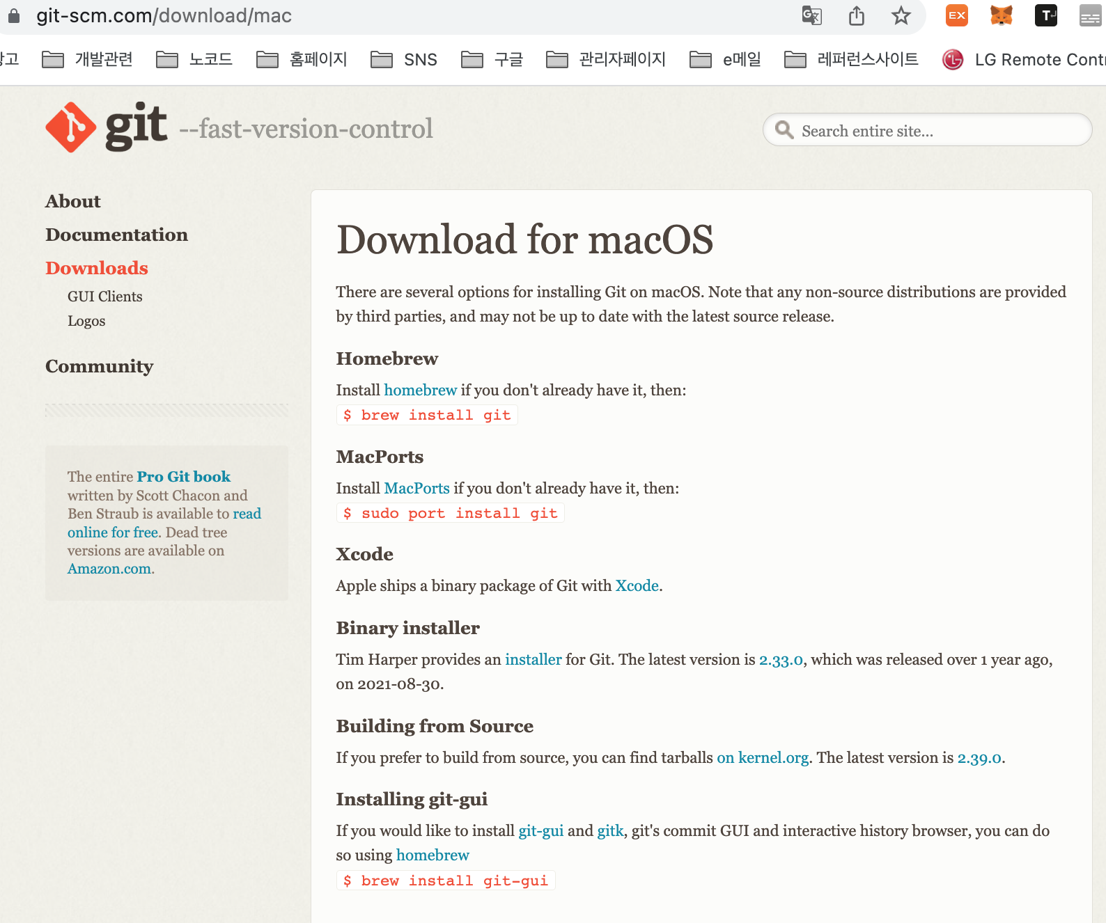The width and height of the screenshot is (1106, 923).
Task: Click the read online for free link
Action: [x=164, y=523]
